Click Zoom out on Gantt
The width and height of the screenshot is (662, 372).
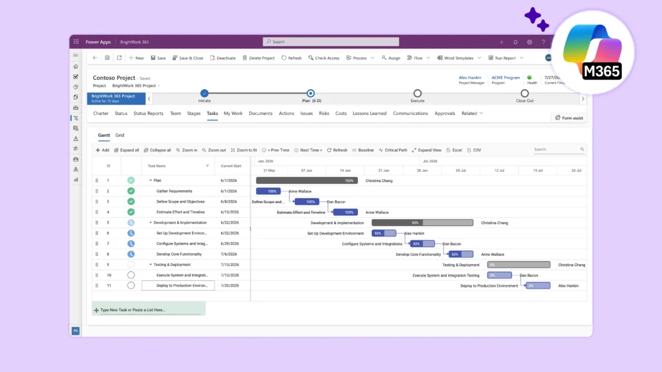[x=213, y=150]
